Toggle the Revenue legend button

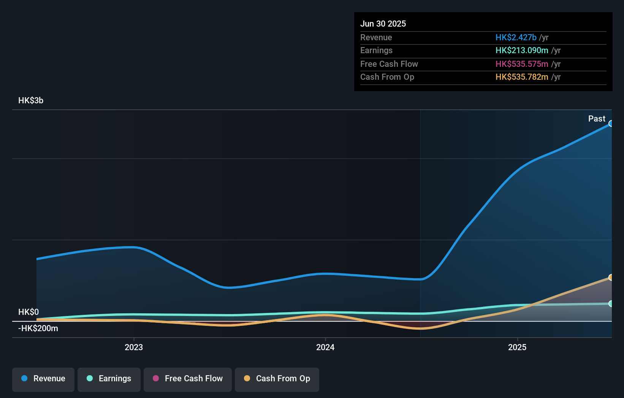(x=43, y=379)
